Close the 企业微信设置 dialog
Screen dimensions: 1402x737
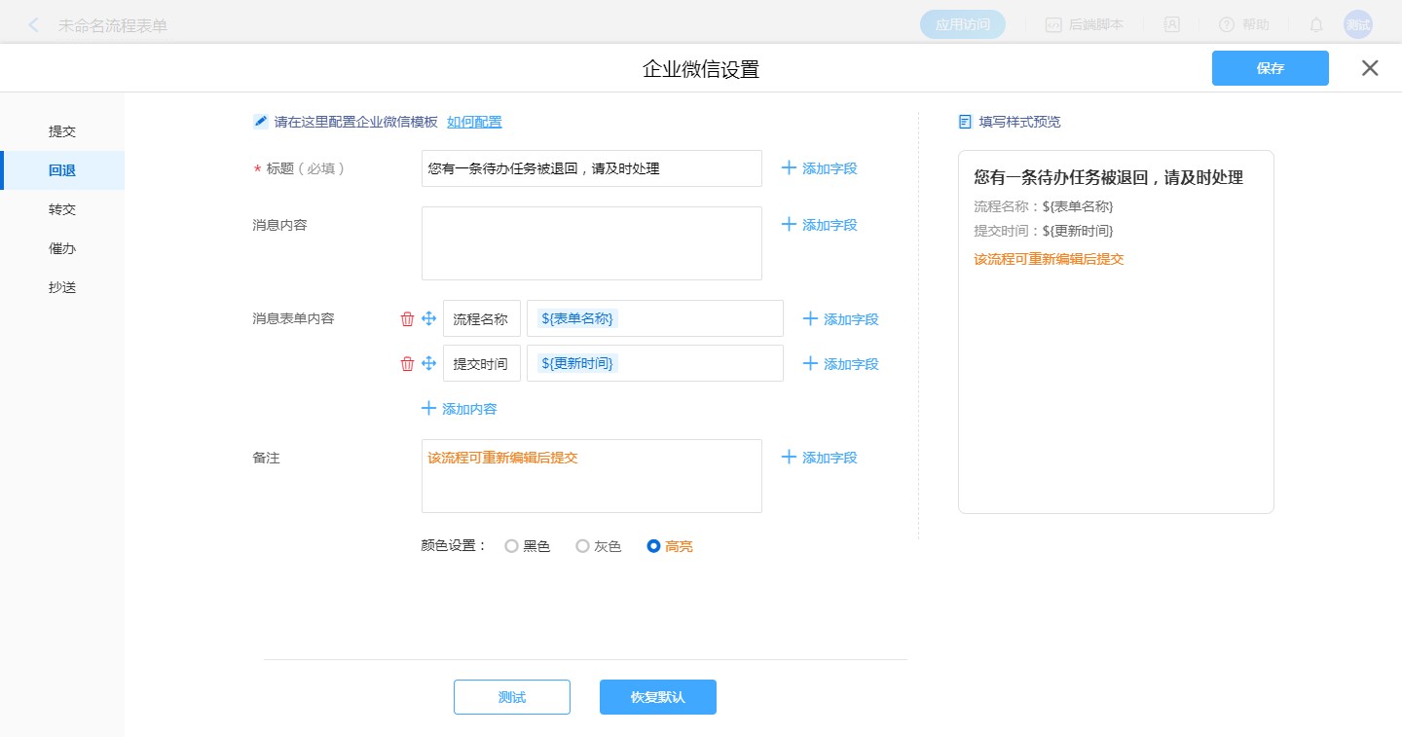1370,68
